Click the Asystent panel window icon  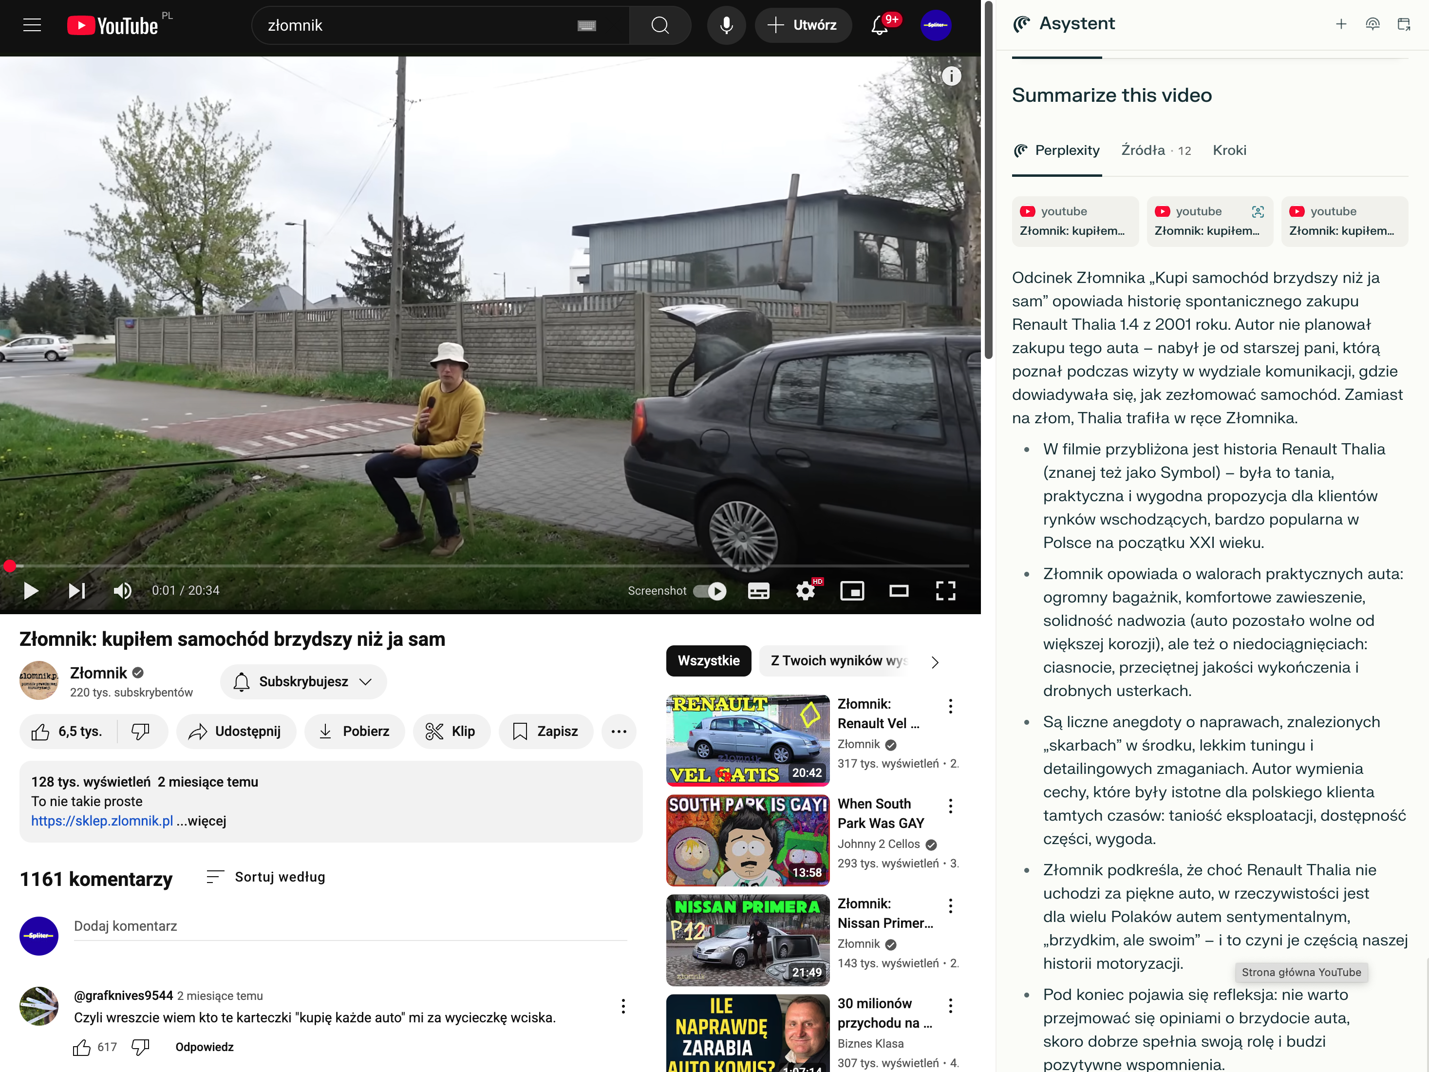tap(1404, 24)
